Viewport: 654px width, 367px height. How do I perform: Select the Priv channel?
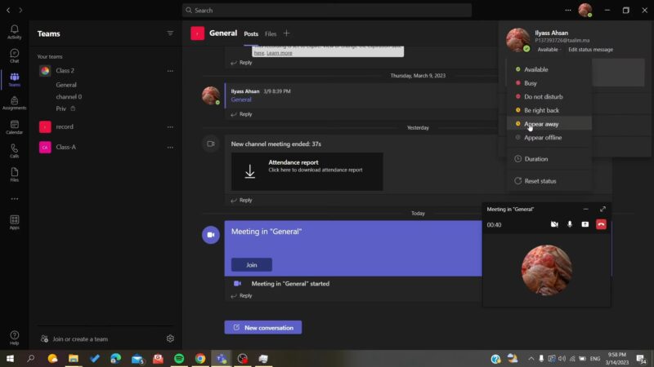click(x=60, y=108)
